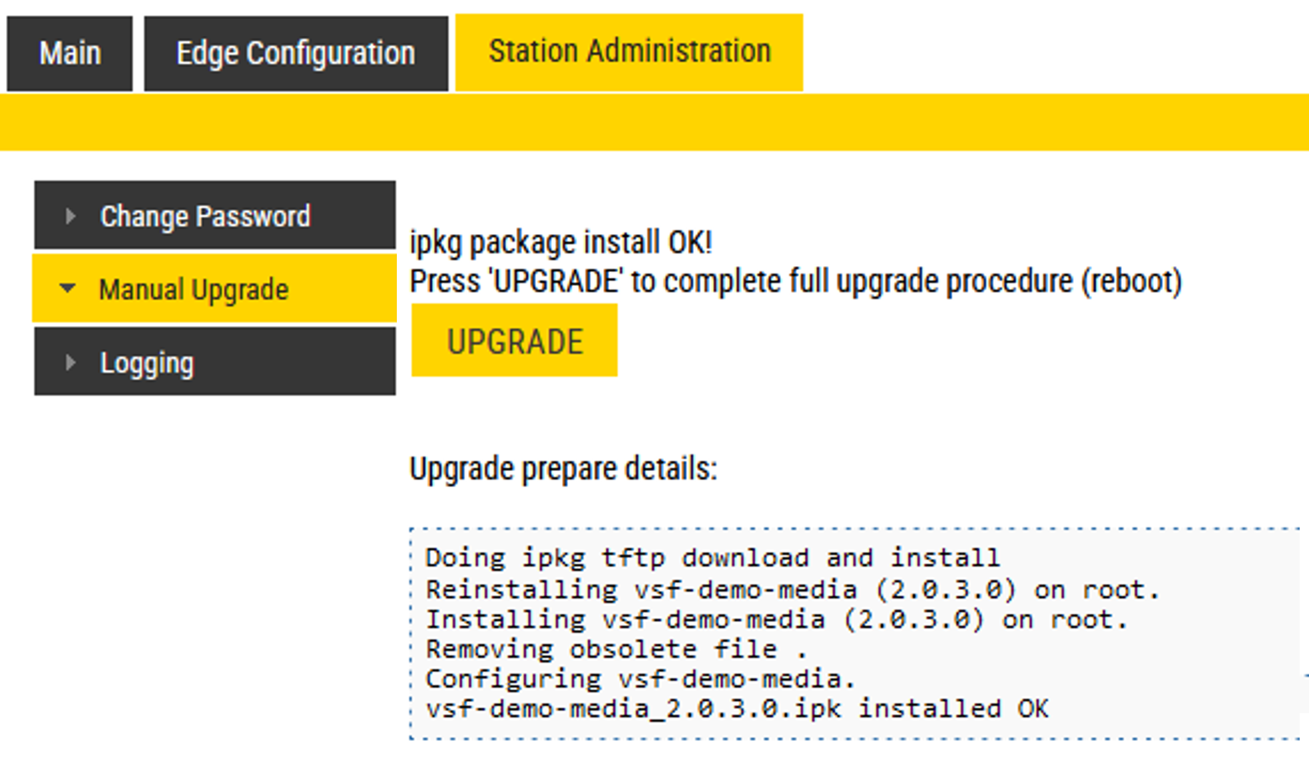This screenshot has width=1309, height=779.
Task: Click the 'Upgrade prepare details:' heading
Action: point(563,469)
